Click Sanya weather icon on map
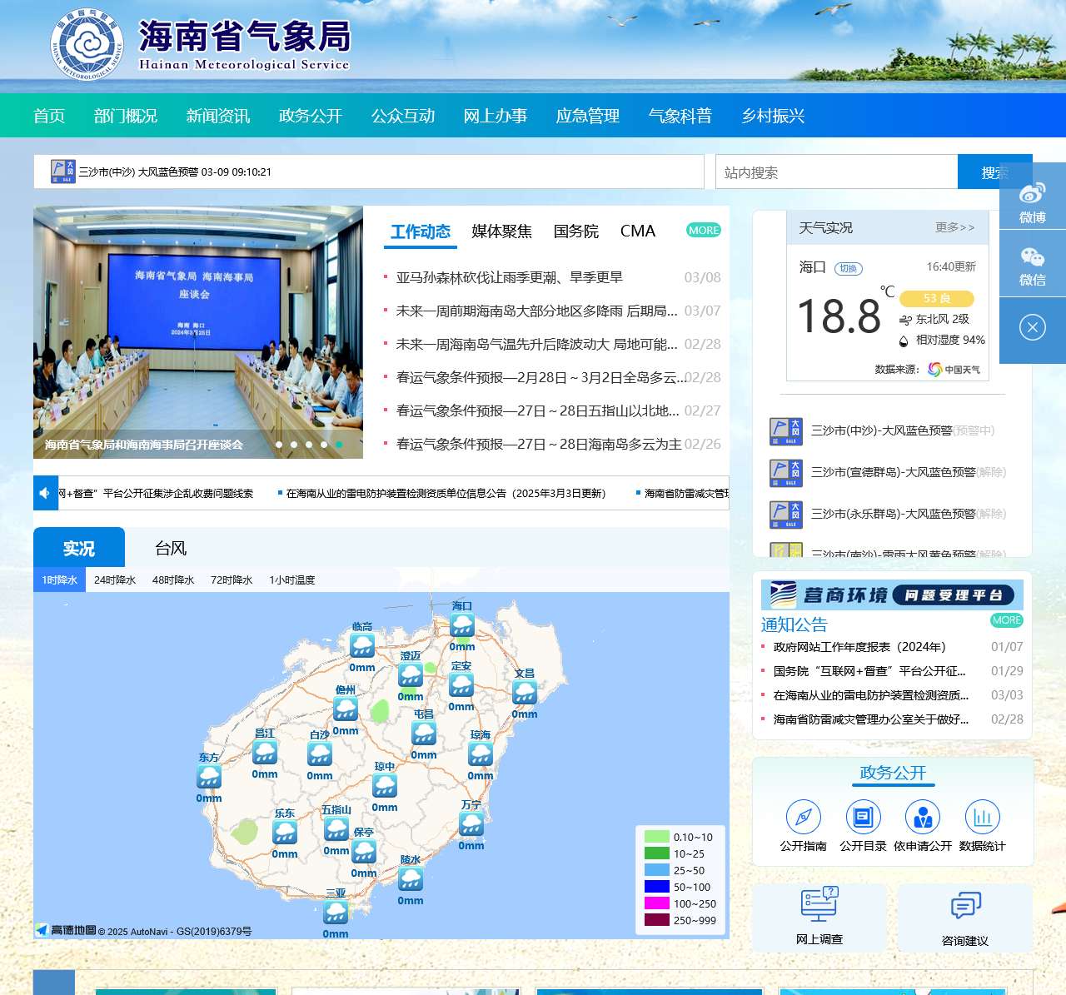 coord(336,912)
